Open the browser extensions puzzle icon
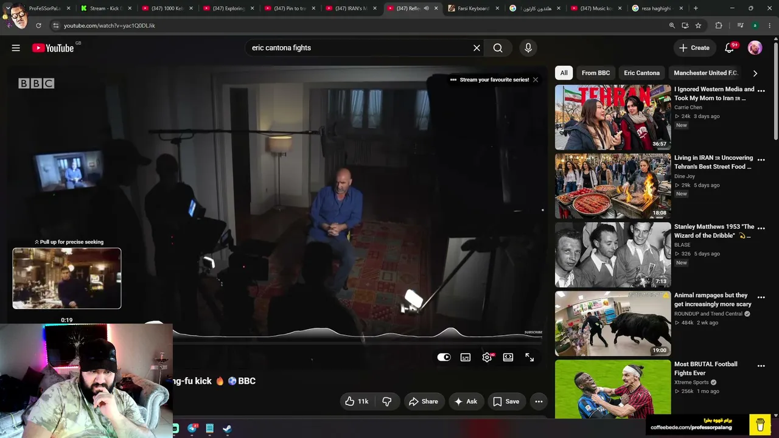The width and height of the screenshot is (779, 438). [719, 26]
